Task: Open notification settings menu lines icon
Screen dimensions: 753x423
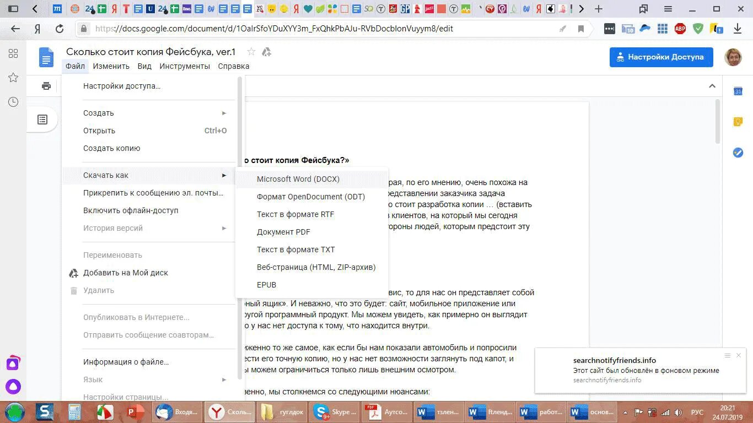Action: coord(728,355)
